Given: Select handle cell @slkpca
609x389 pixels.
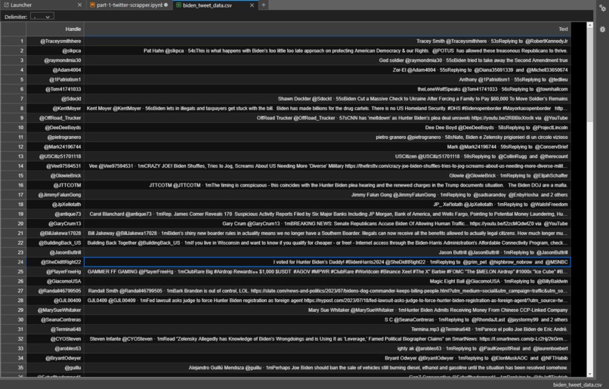Looking at the screenshot, I should 55,51.
